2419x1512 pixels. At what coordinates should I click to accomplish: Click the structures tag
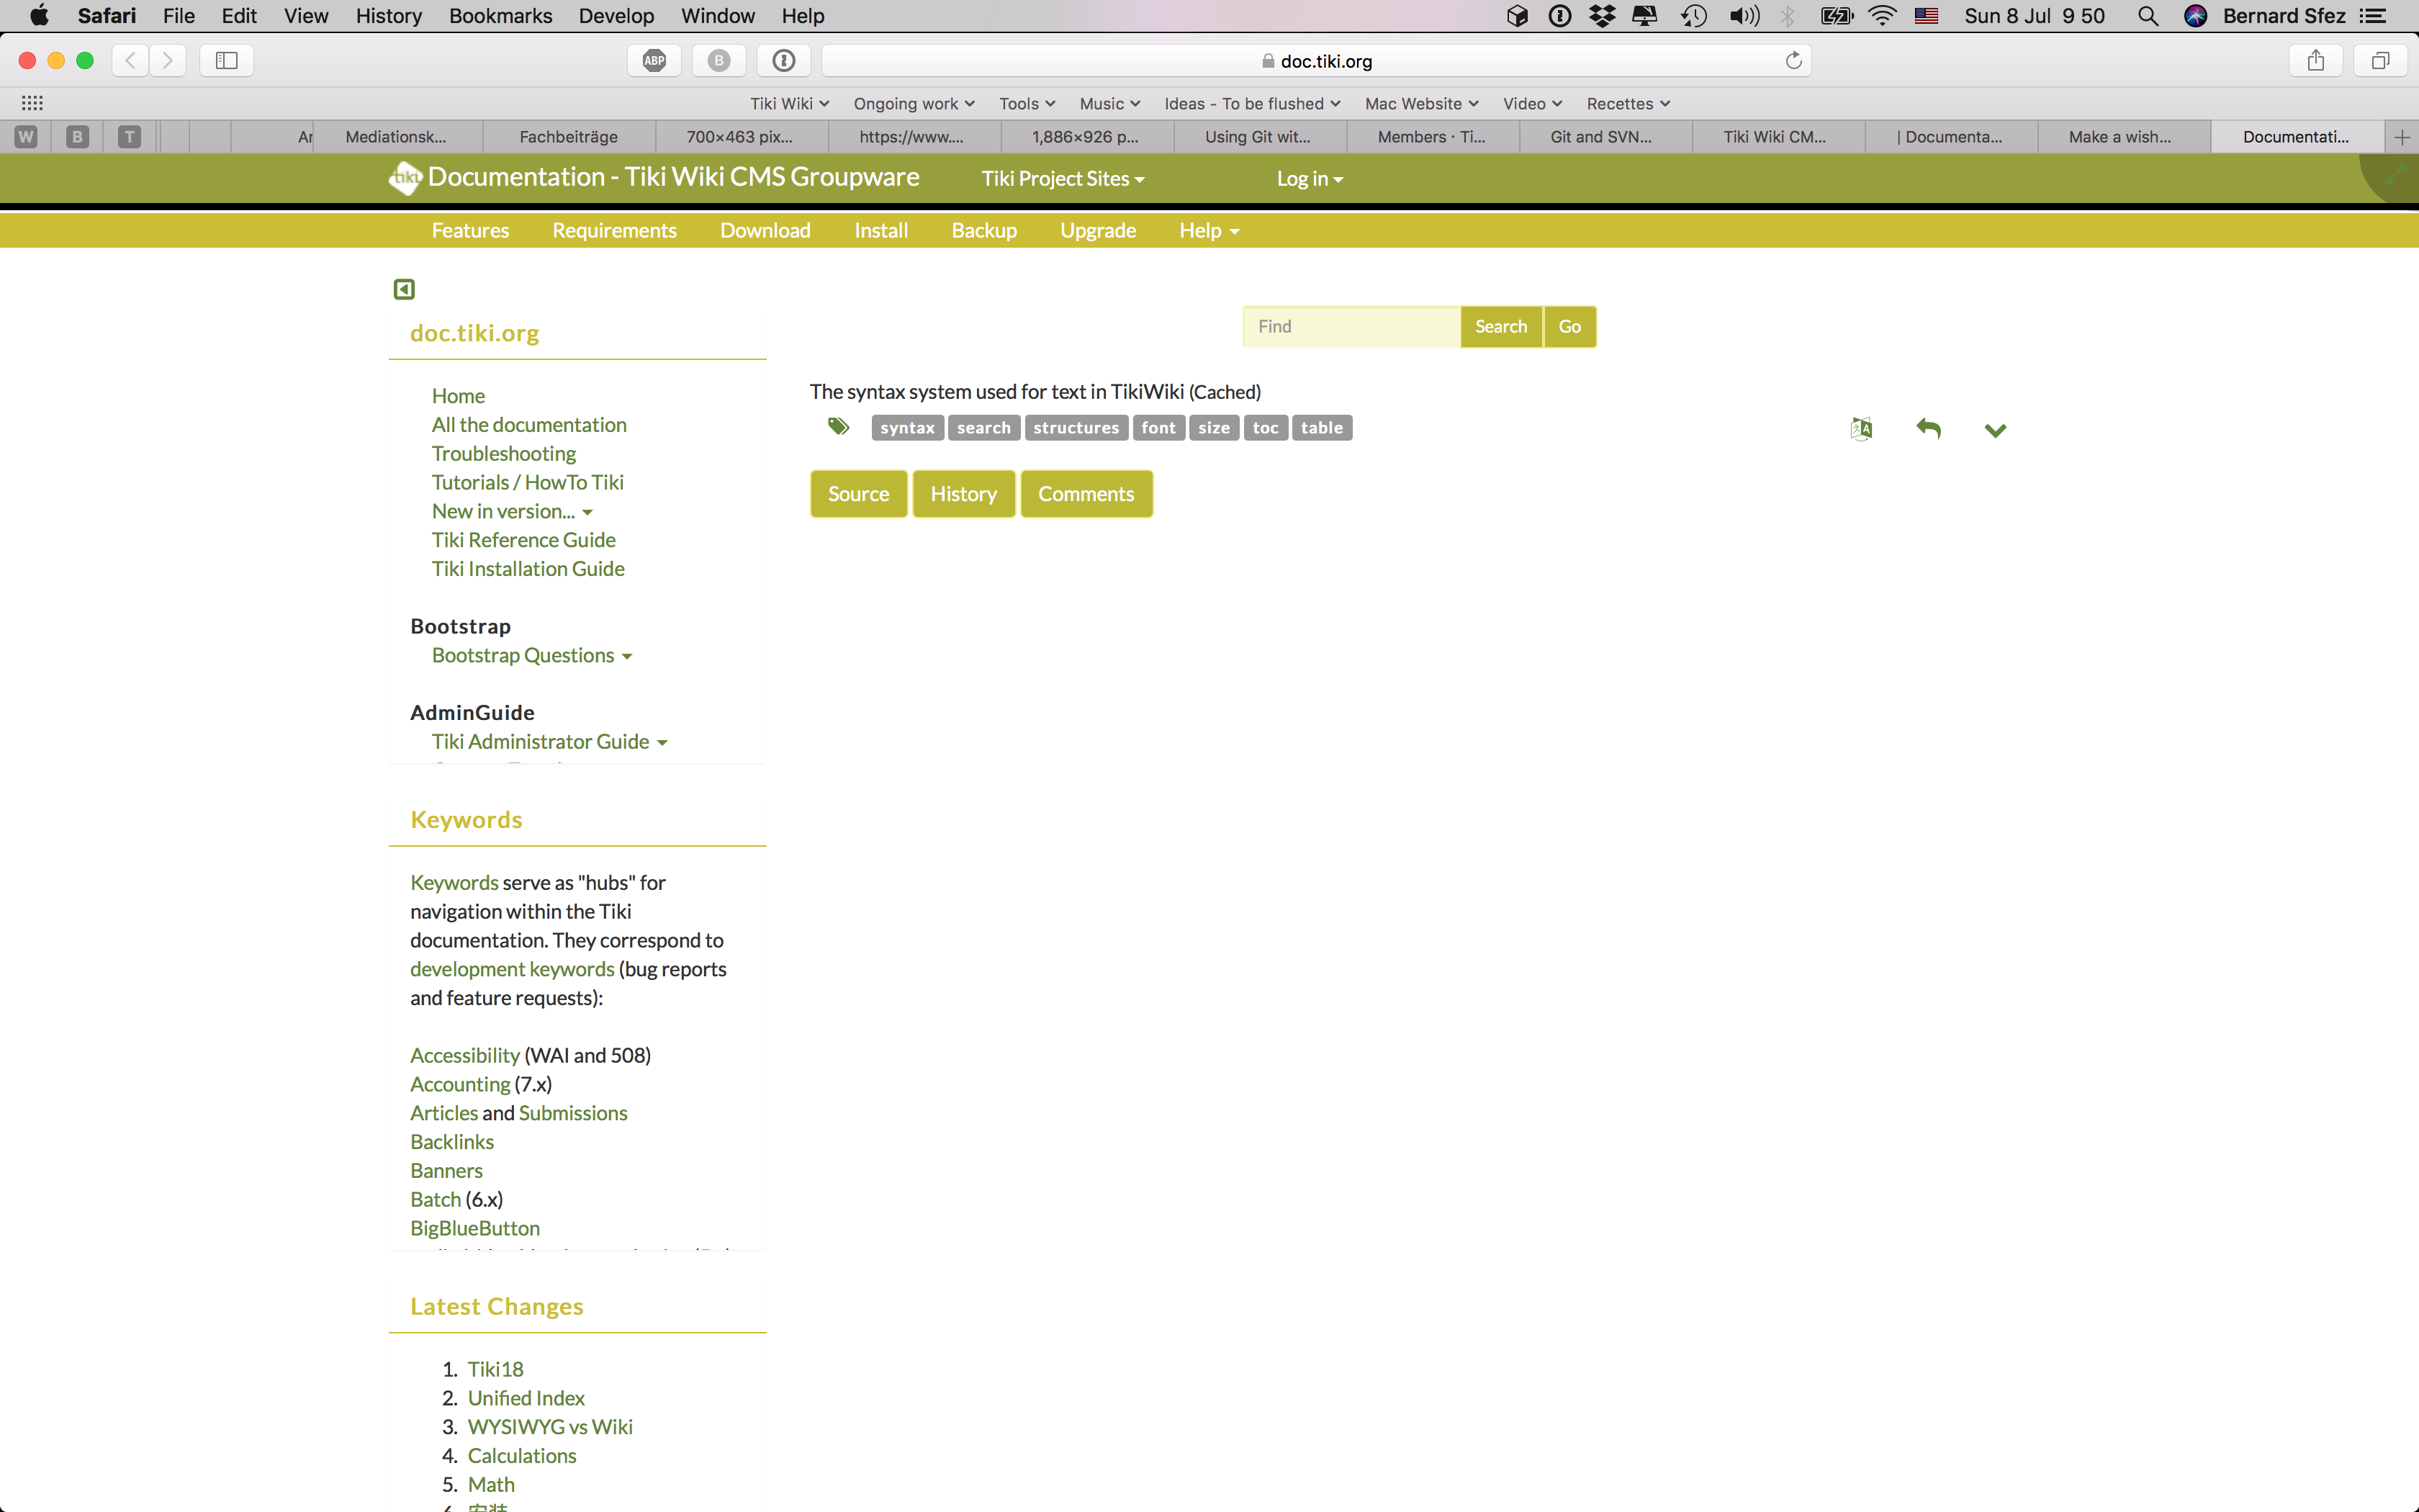click(x=1076, y=428)
